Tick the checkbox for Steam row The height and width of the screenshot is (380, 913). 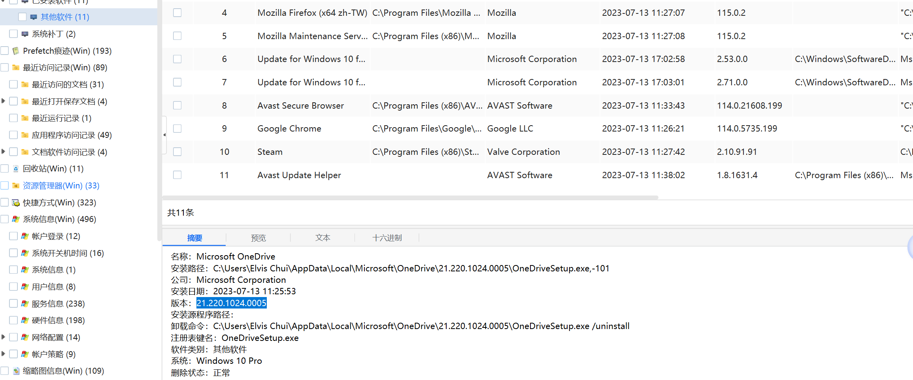point(177,152)
